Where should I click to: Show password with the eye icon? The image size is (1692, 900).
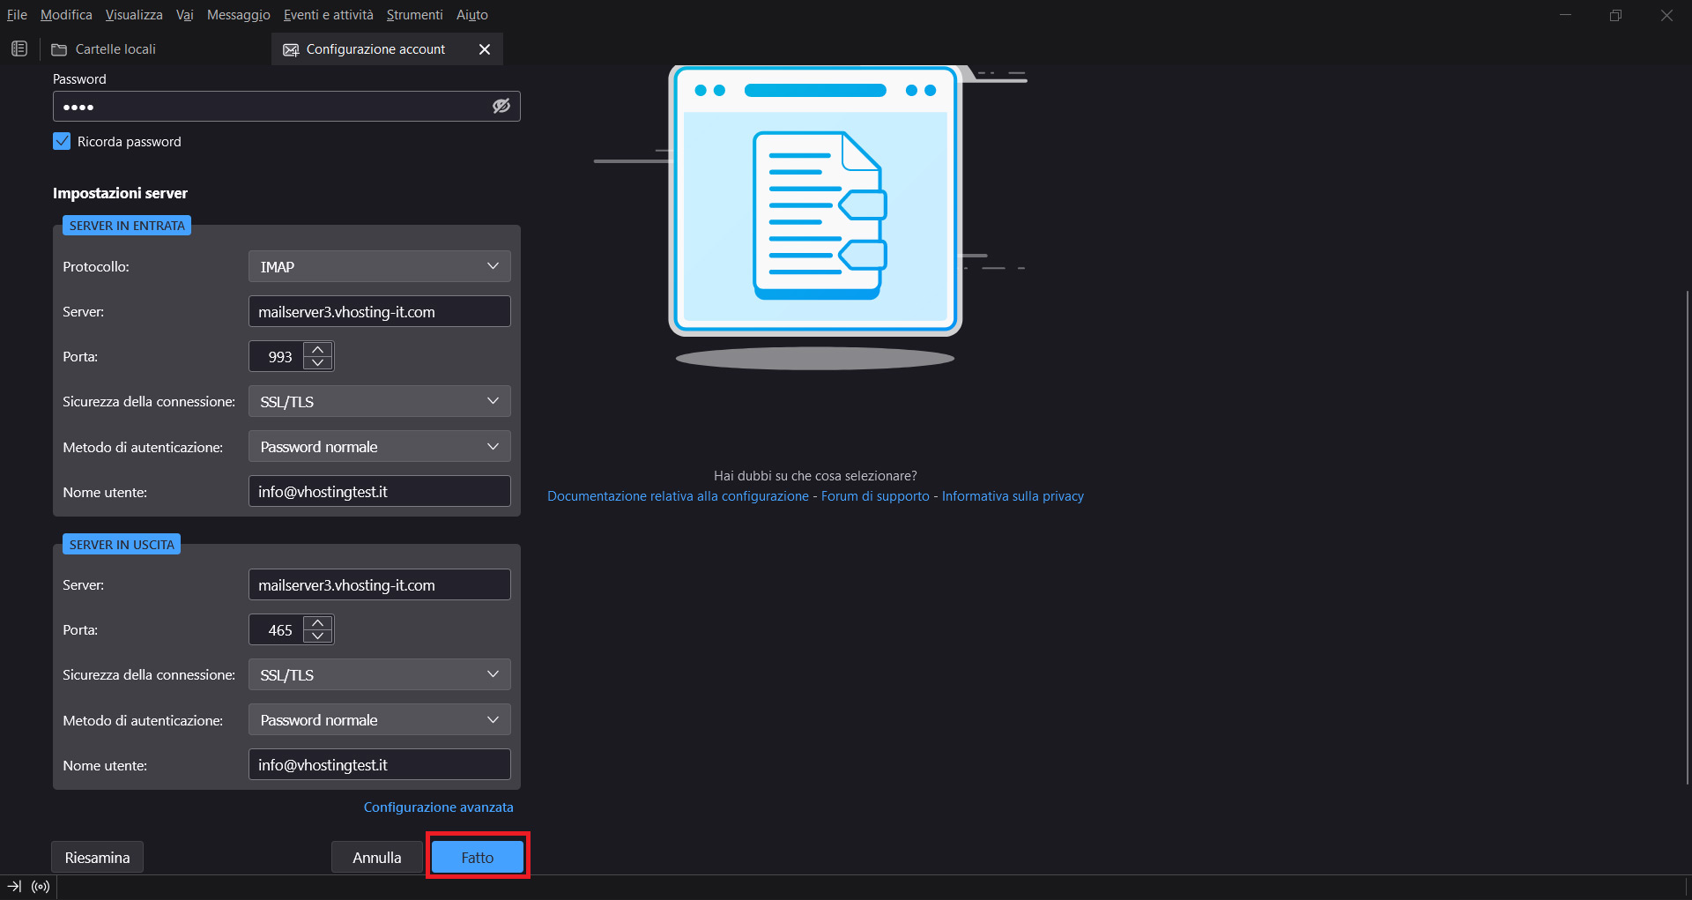[501, 106]
